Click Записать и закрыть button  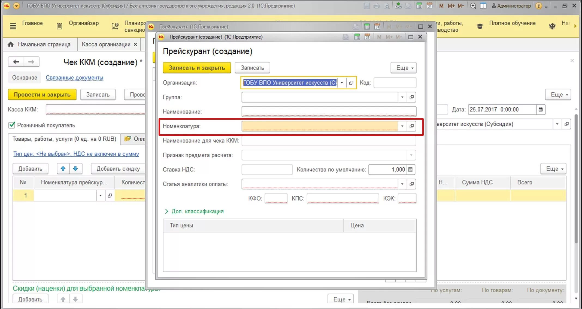pyautogui.click(x=197, y=68)
